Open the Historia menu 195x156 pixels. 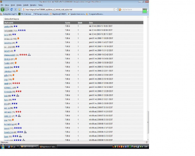point(19,5)
